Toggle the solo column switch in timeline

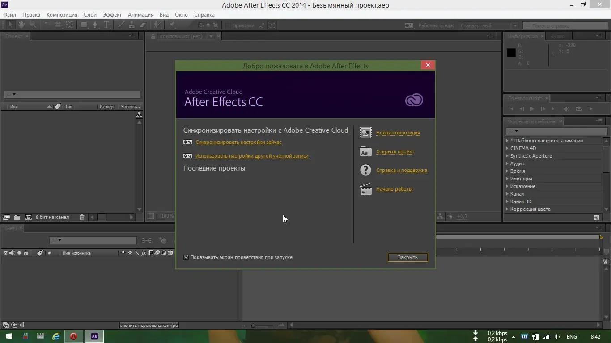19,253
